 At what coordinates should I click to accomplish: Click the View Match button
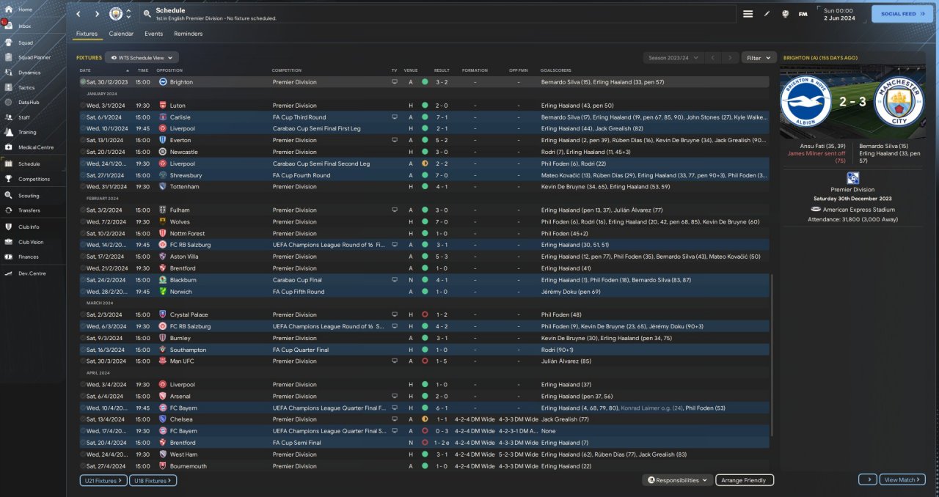[902, 479]
